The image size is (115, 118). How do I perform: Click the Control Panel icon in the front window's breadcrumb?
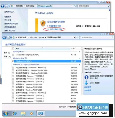point(14,38)
